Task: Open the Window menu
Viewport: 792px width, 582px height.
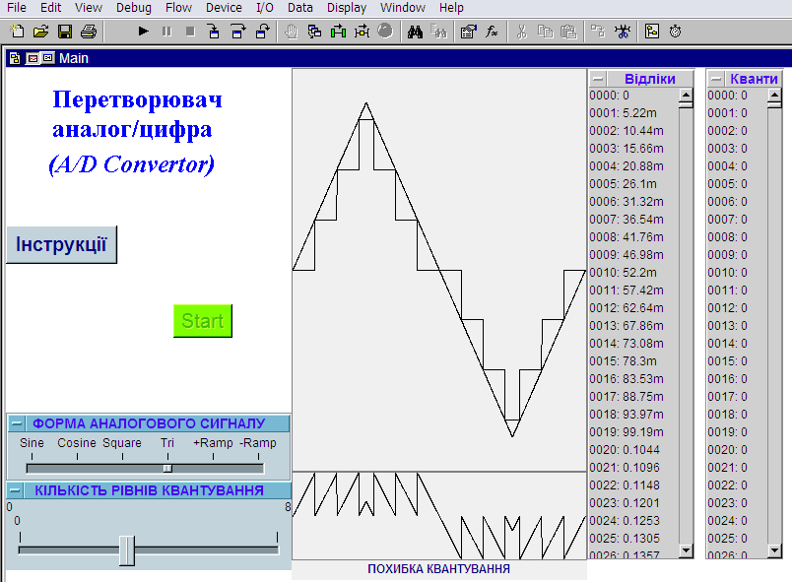Action: point(403,8)
